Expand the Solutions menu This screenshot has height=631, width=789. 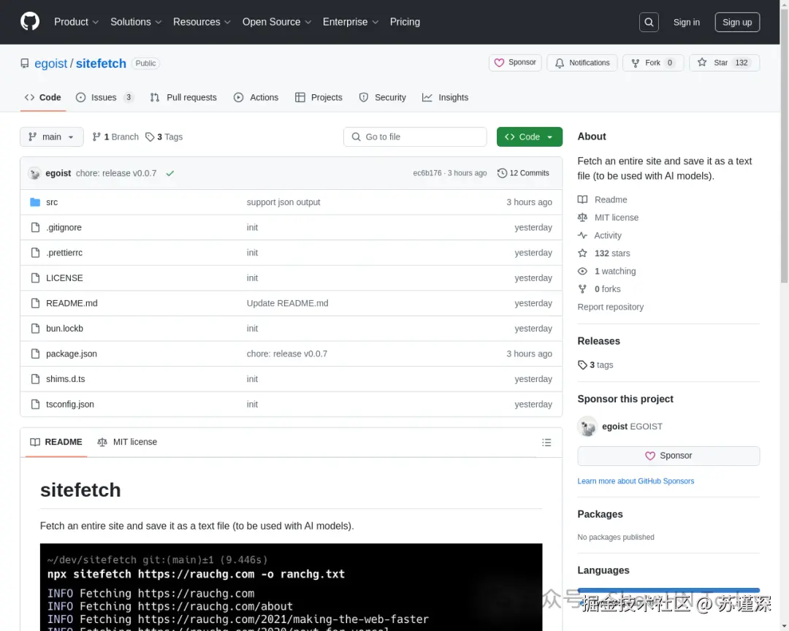click(136, 22)
